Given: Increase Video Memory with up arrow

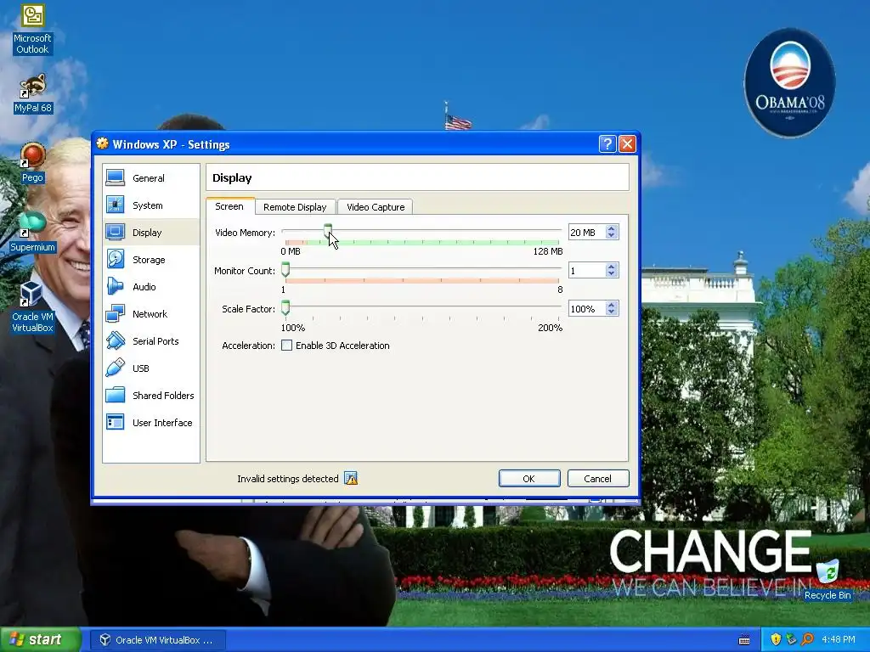Looking at the screenshot, I should tap(612, 228).
